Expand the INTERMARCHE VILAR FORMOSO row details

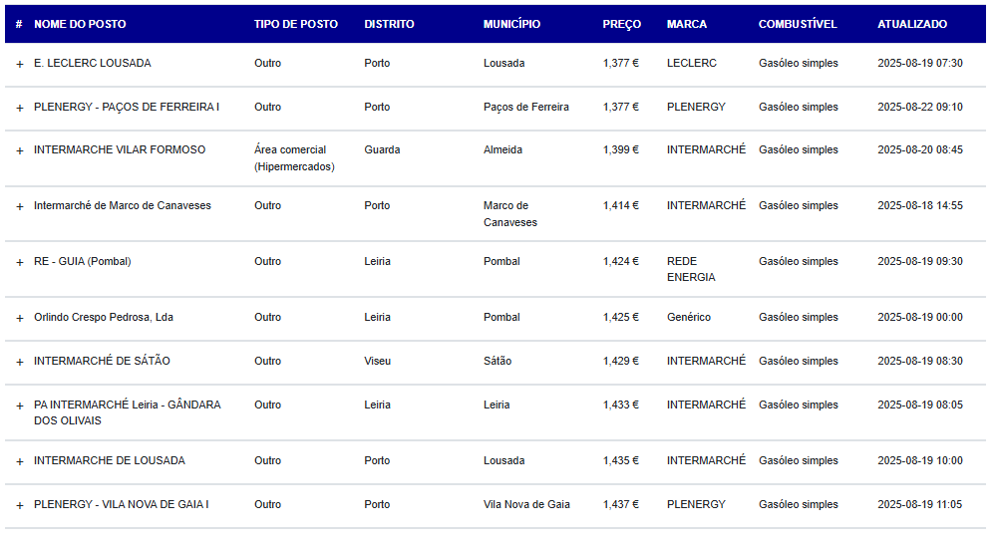(x=19, y=150)
